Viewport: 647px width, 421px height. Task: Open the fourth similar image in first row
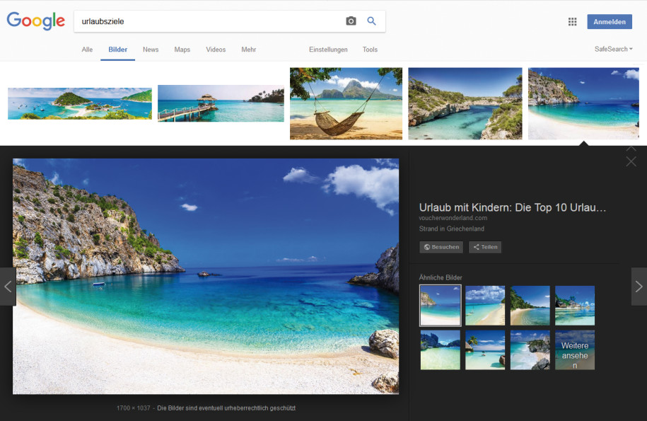(575, 306)
